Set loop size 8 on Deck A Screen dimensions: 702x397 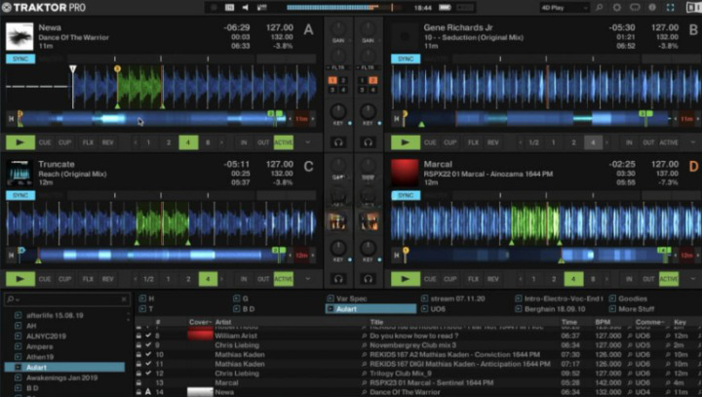(x=208, y=142)
